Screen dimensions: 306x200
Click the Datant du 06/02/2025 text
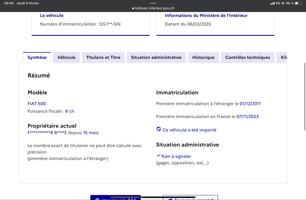tap(188, 24)
